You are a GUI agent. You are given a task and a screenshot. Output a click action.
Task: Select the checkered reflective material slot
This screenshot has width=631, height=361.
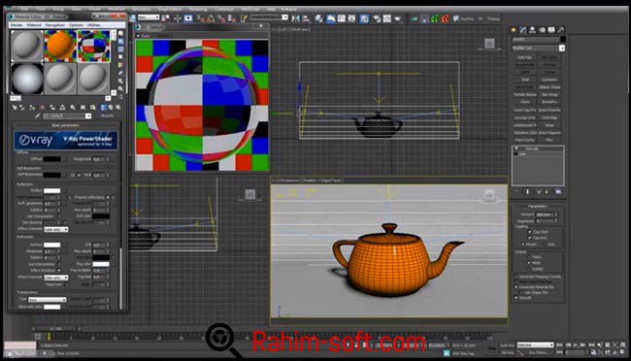point(93,46)
